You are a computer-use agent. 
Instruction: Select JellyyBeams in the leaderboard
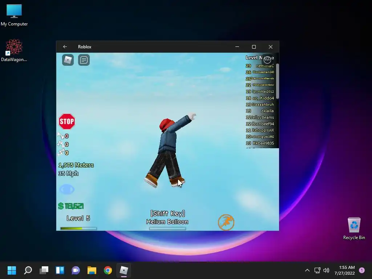coord(262,117)
